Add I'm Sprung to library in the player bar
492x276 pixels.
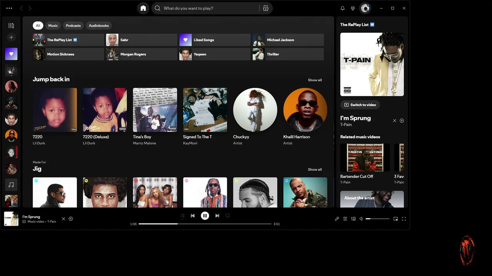coord(71,219)
